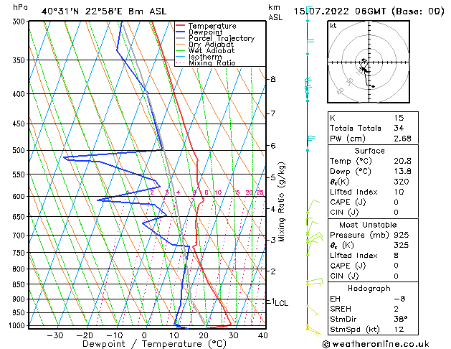Click the 'Surface' section header

coord(369,151)
